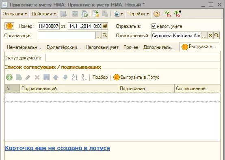
Task: Open help via the question mark icon
Action: click(x=156, y=14)
